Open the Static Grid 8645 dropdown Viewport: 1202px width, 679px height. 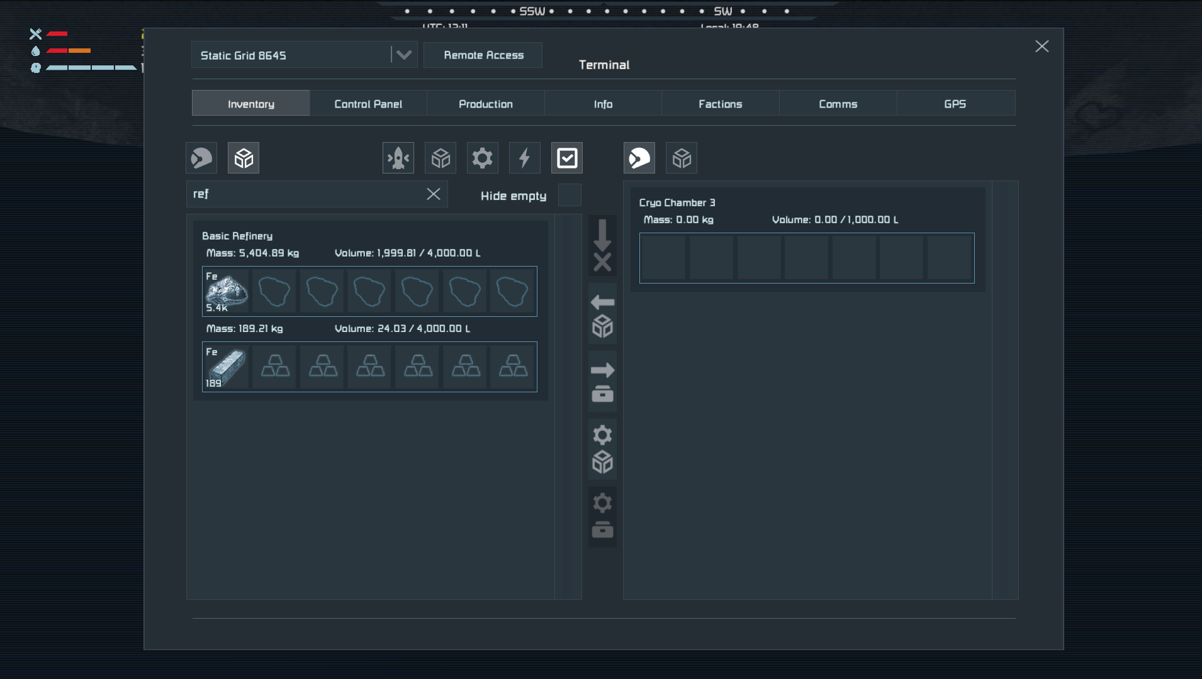point(403,55)
